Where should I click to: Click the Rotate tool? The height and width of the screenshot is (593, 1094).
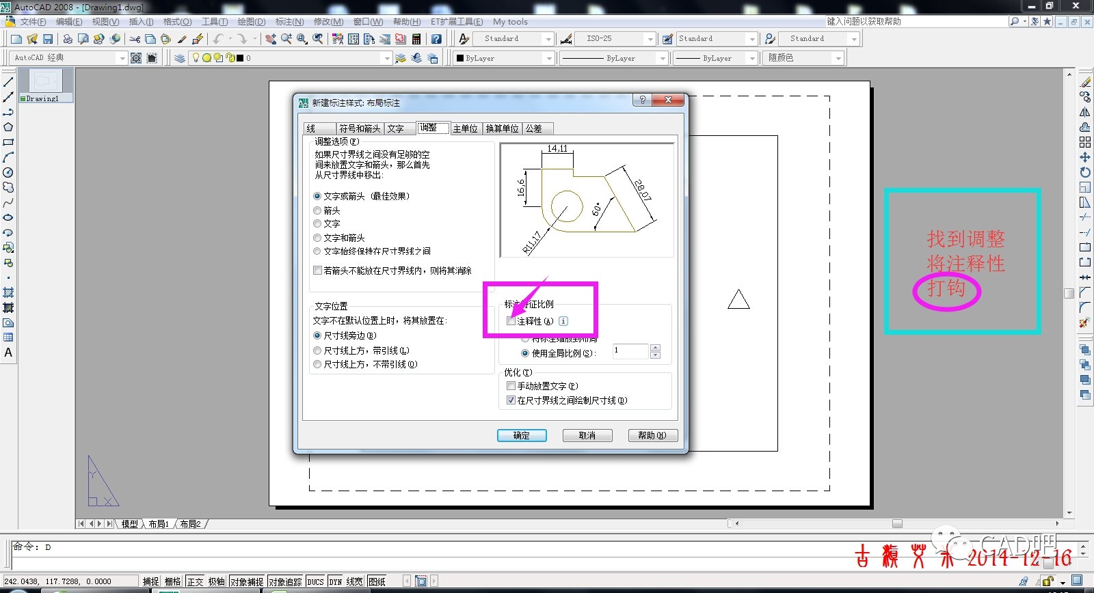pyautogui.click(x=1085, y=172)
